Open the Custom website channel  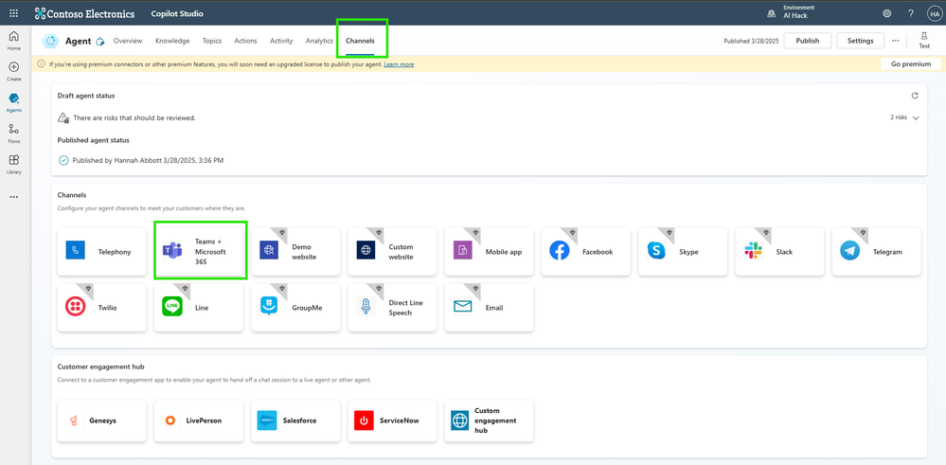click(x=392, y=252)
